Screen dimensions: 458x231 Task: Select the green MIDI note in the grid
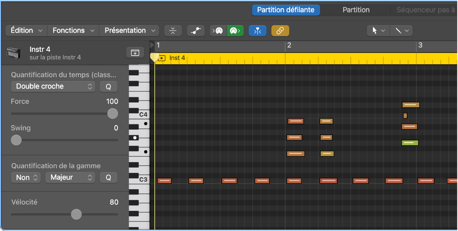pos(410,142)
